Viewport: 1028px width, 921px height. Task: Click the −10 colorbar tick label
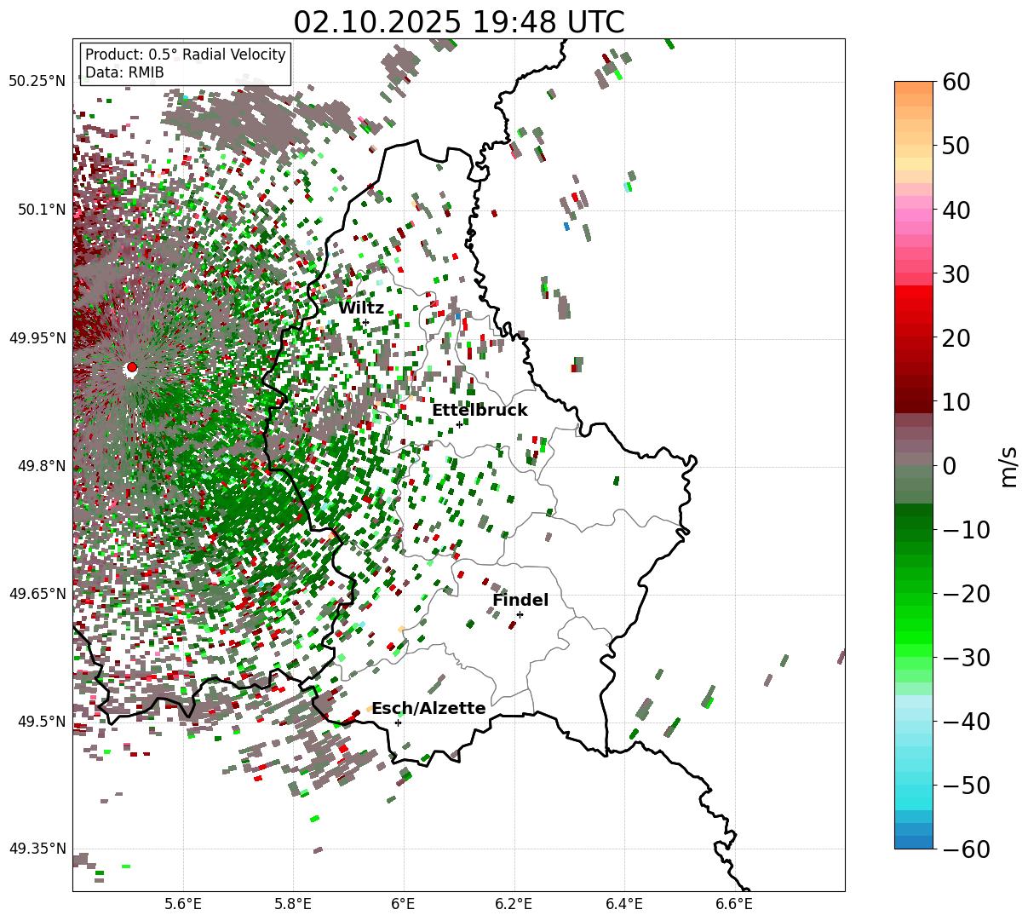[x=966, y=530]
